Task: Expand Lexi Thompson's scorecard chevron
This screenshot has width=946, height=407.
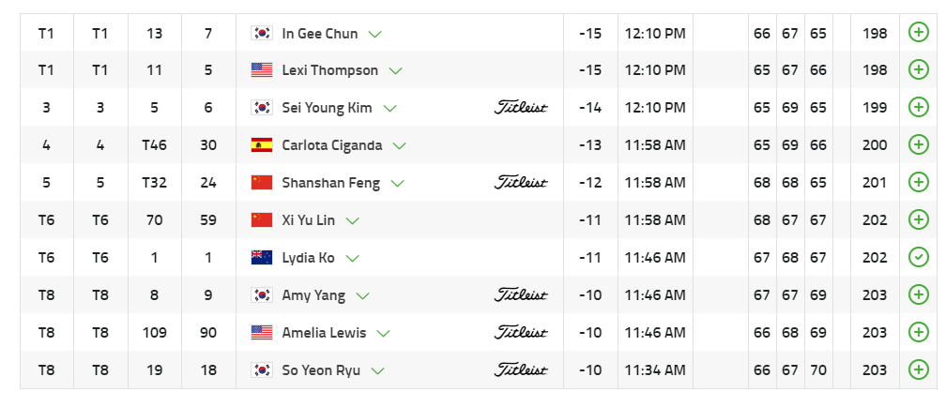Action: coord(396,71)
